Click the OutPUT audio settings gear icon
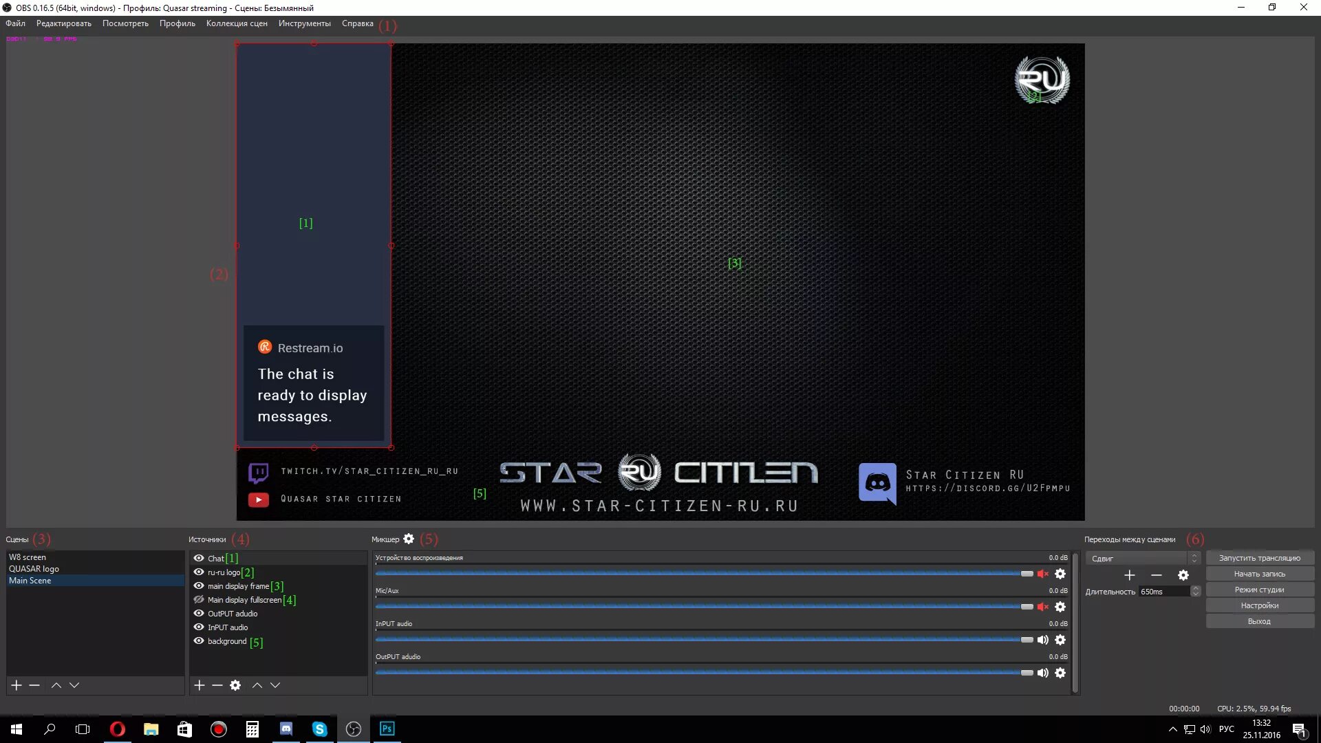This screenshot has height=743, width=1321. tap(1060, 672)
